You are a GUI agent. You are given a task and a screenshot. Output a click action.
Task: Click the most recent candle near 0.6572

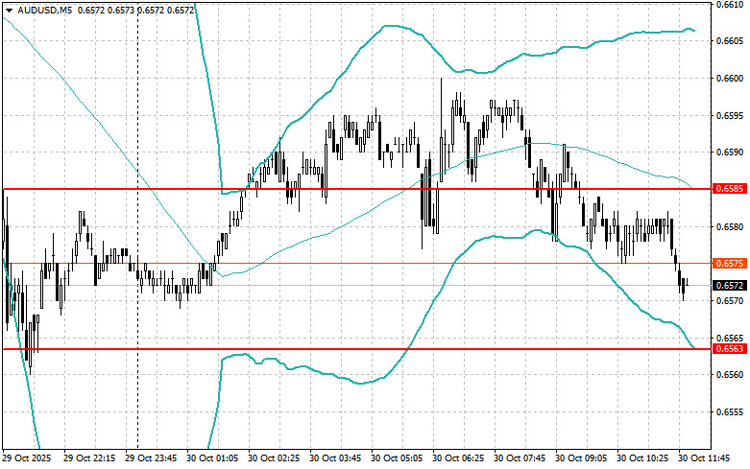click(x=688, y=282)
